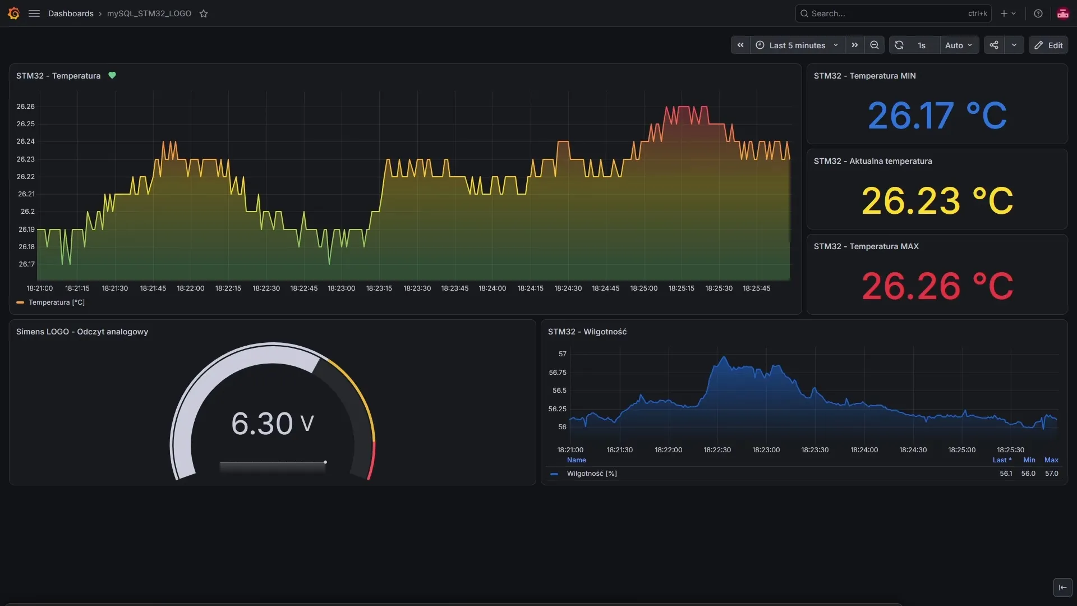The height and width of the screenshot is (606, 1077).
Task: Open STM32 - Aktualna temperatura panel title
Action: pos(873,161)
